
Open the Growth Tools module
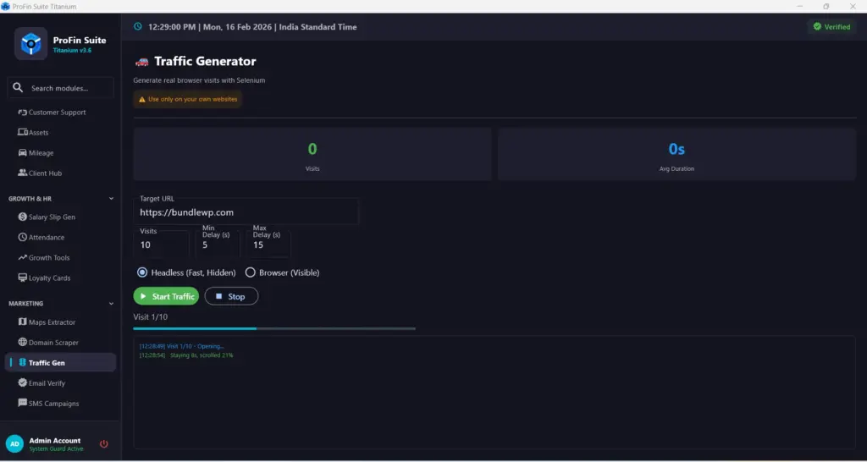61,257
